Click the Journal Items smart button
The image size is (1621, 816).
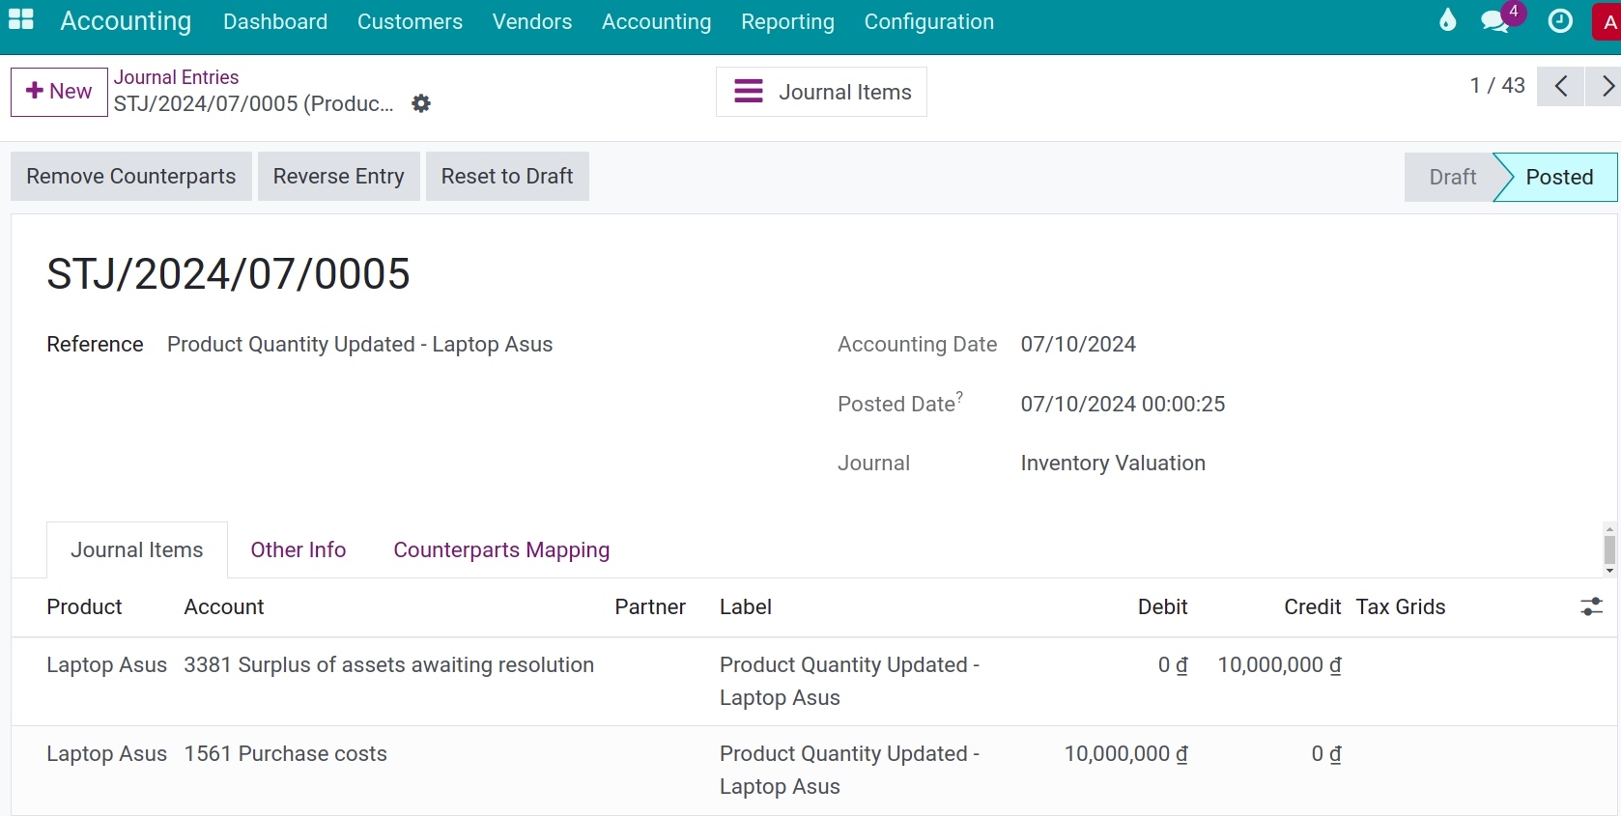coord(821,92)
